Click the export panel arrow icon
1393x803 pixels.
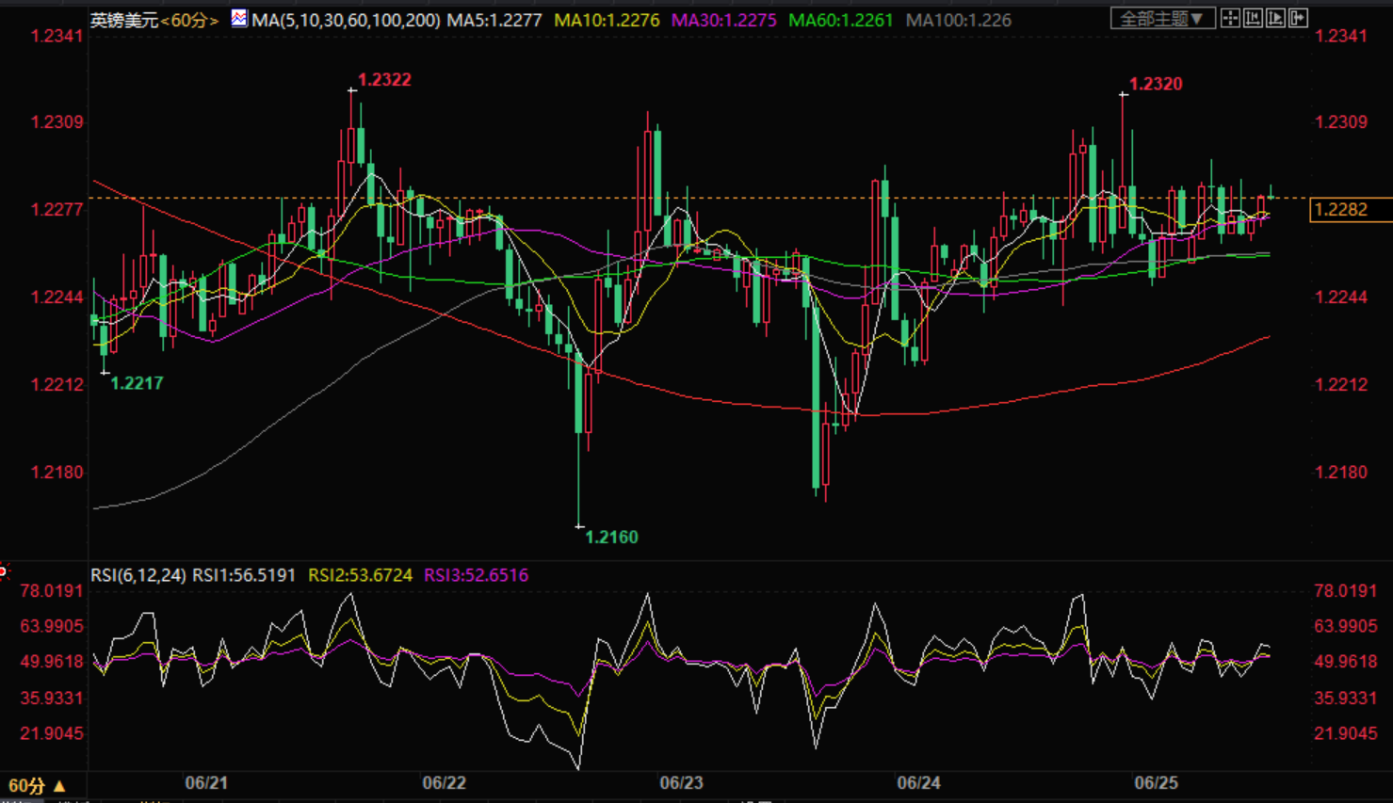1298,18
